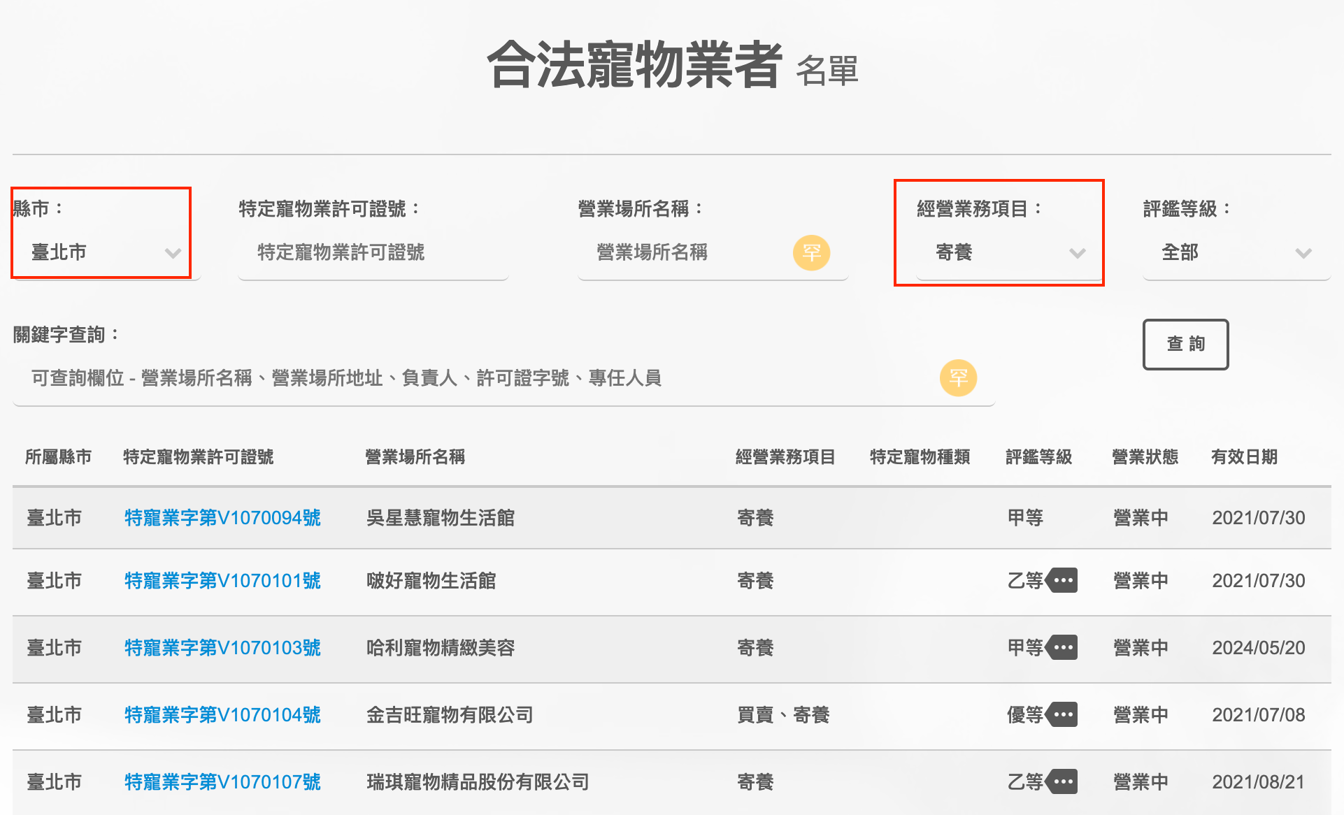Screen dimensions: 1344x815
Task: Open the rating comment bubble for 哈利寵物精緻美容
Action: tap(1063, 647)
